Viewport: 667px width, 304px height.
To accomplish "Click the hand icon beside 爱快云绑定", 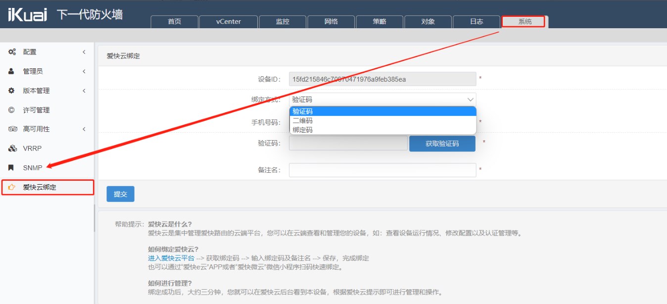I will tap(12, 187).
